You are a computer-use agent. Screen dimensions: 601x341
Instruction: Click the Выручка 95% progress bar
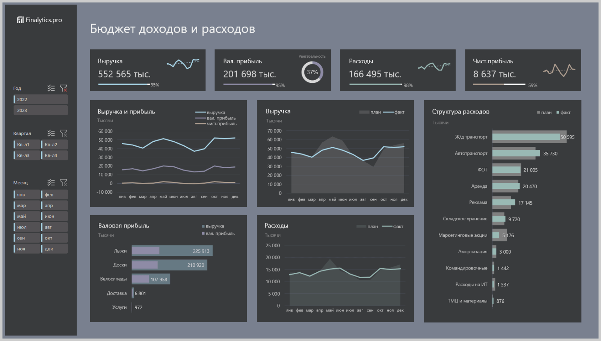coord(124,84)
